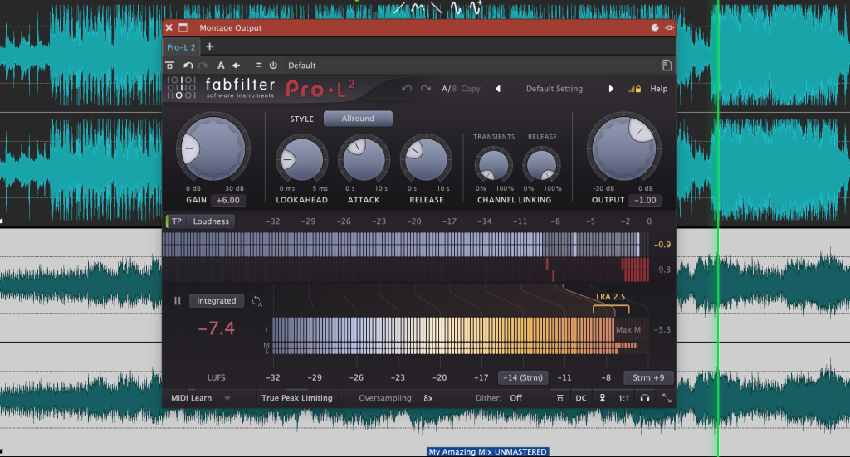Click the Integrated loudness button
The image size is (850, 457).
217,301
